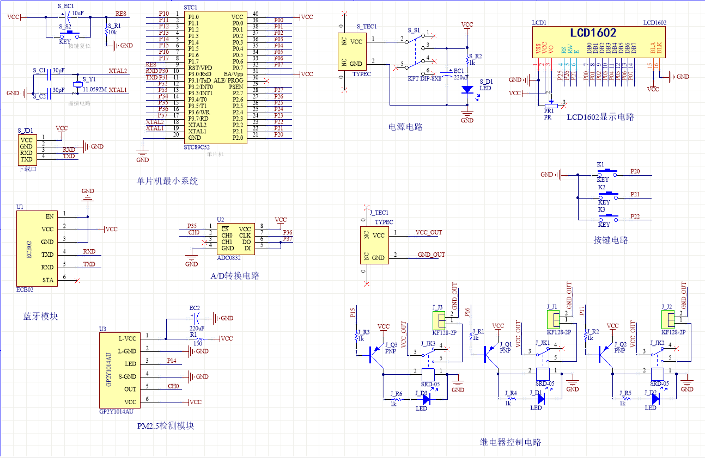Click the STA pin of ECB02

pos(47,280)
